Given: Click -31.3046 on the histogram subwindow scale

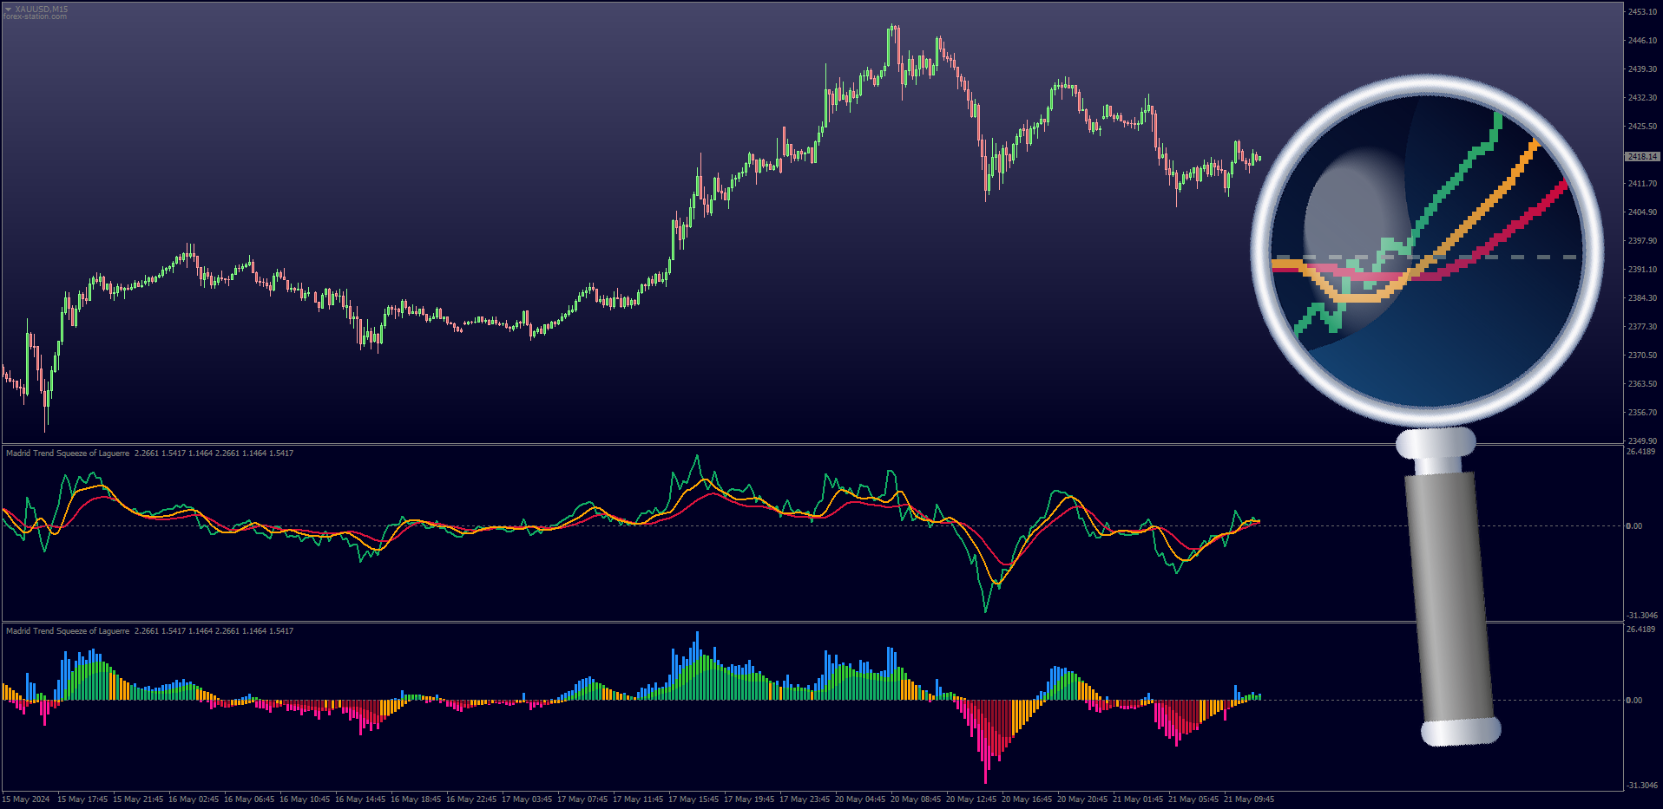Looking at the screenshot, I should (x=1642, y=786).
